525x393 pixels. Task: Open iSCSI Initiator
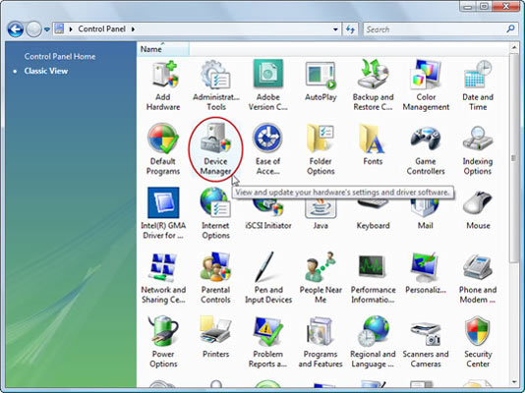268,214
